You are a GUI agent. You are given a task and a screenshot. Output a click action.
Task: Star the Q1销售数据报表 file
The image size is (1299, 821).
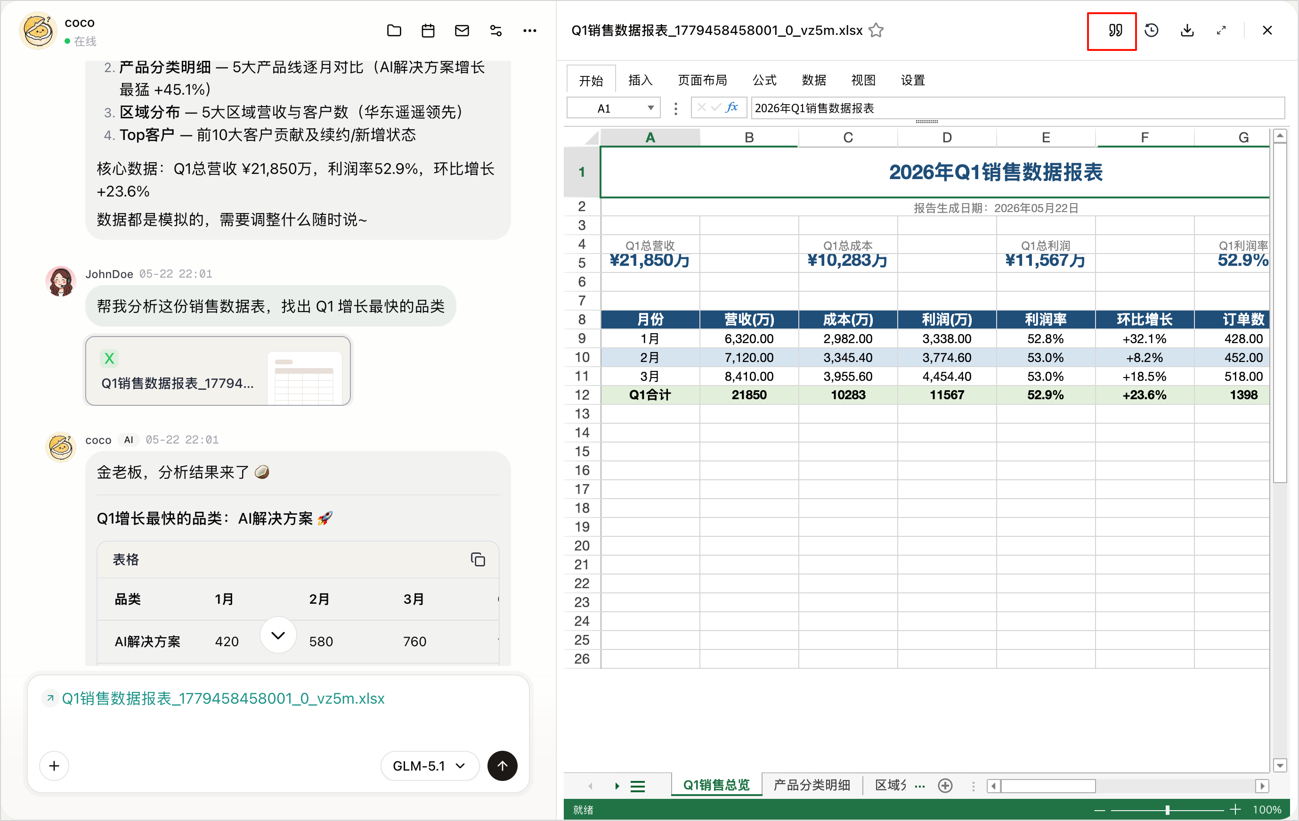tap(876, 30)
